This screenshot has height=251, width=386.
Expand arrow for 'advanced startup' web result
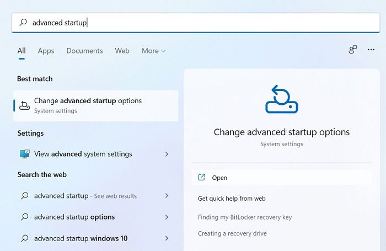tap(167, 196)
